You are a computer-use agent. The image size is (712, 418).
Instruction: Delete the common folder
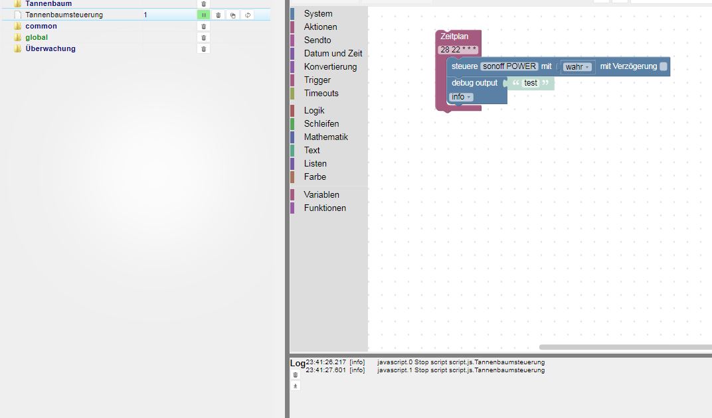tap(203, 27)
